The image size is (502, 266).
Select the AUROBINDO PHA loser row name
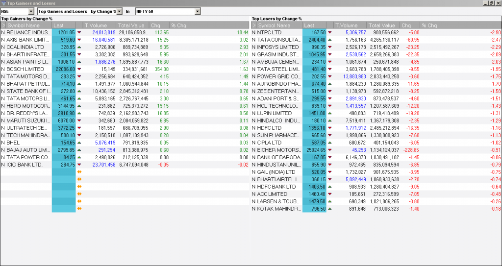[x=279, y=84]
